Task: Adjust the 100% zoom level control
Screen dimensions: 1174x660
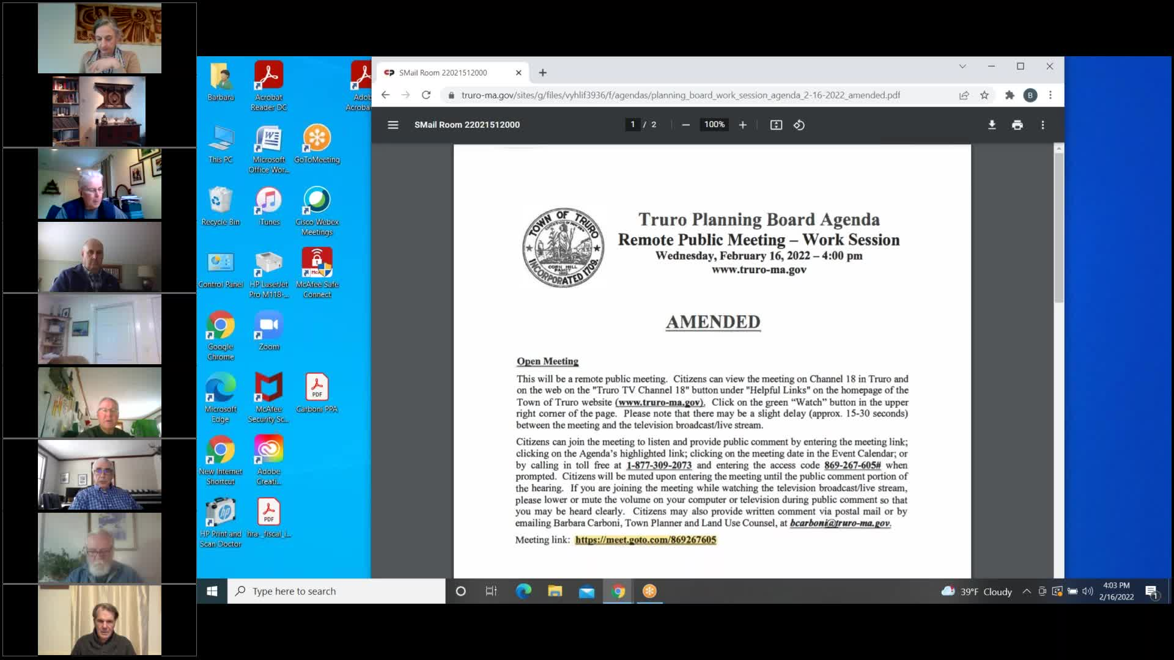Action: click(714, 125)
